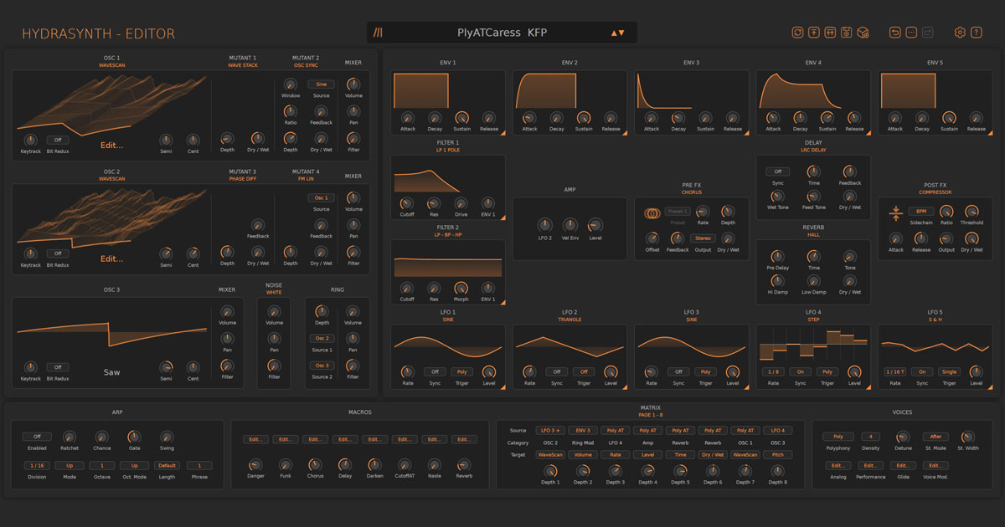Open help via the question mark icon
Image resolution: width=1005 pixels, height=527 pixels.
click(977, 33)
